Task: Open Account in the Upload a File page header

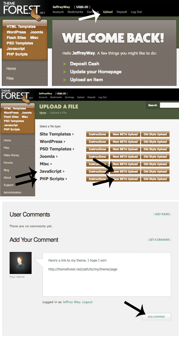Action: coord(43,97)
